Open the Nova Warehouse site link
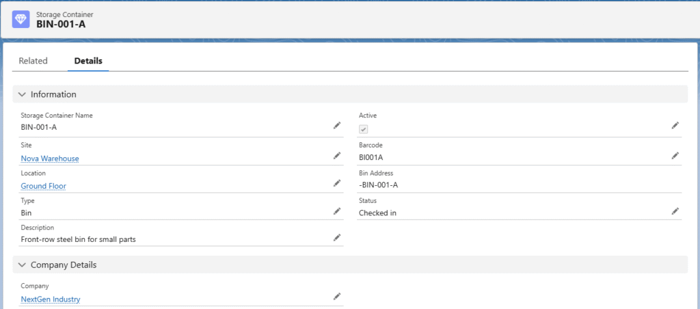Image resolution: width=700 pixels, height=309 pixels. (50, 159)
